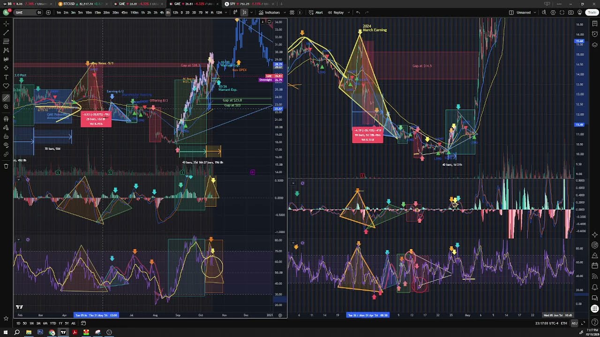This screenshot has width=600, height=337.
Task: Toggle hide all drawings eye tool
Action: [x=6, y=145]
